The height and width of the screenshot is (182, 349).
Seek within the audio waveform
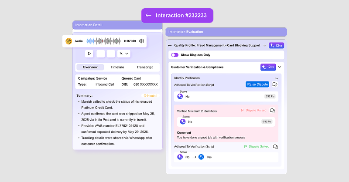pos(104,41)
